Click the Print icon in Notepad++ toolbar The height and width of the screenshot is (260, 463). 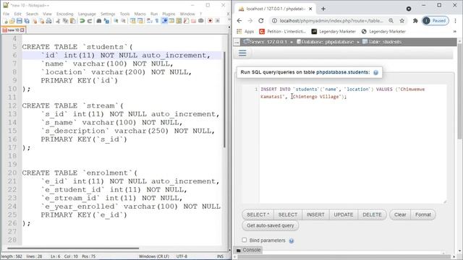[x=48, y=21]
